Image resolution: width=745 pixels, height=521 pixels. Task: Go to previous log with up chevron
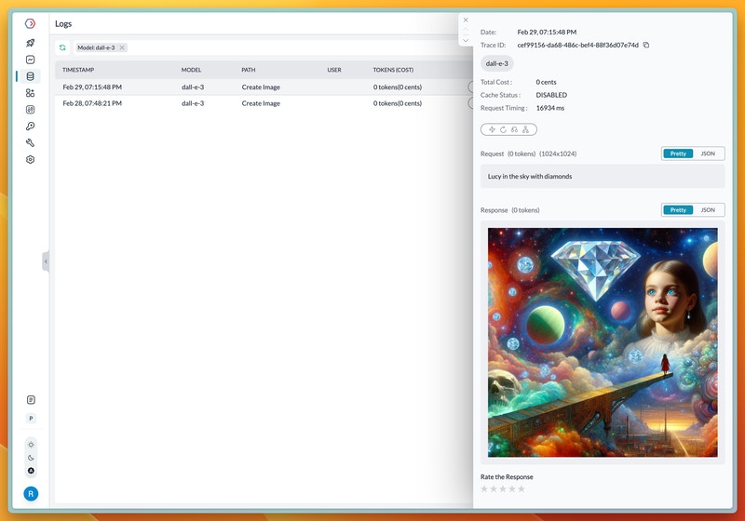pyautogui.click(x=466, y=30)
